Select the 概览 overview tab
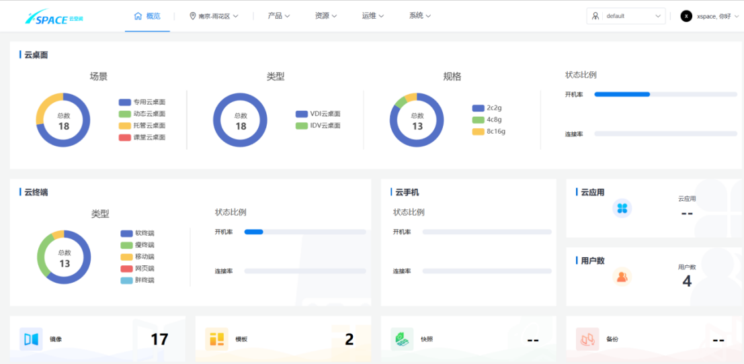Image resolution: width=744 pixels, height=364 pixels. coord(147,15)
